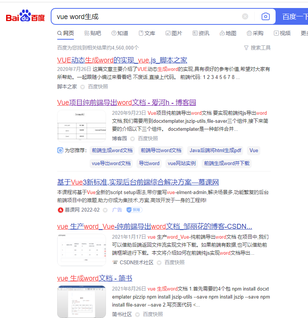Click thumbnail of 简书 result

82,302
